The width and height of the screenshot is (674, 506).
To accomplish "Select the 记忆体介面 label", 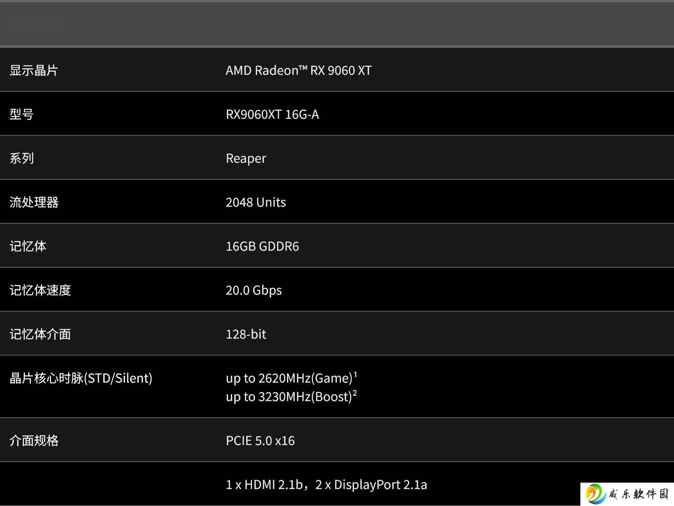I will pos(40,334).
